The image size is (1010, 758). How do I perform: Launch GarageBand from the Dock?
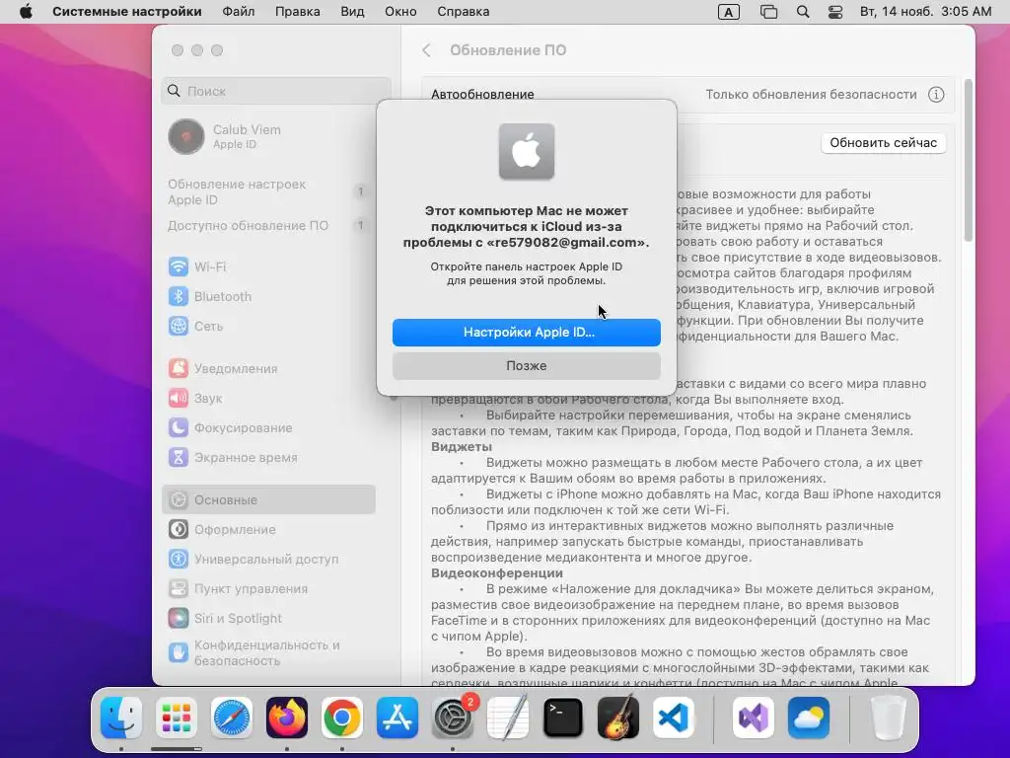618,718
